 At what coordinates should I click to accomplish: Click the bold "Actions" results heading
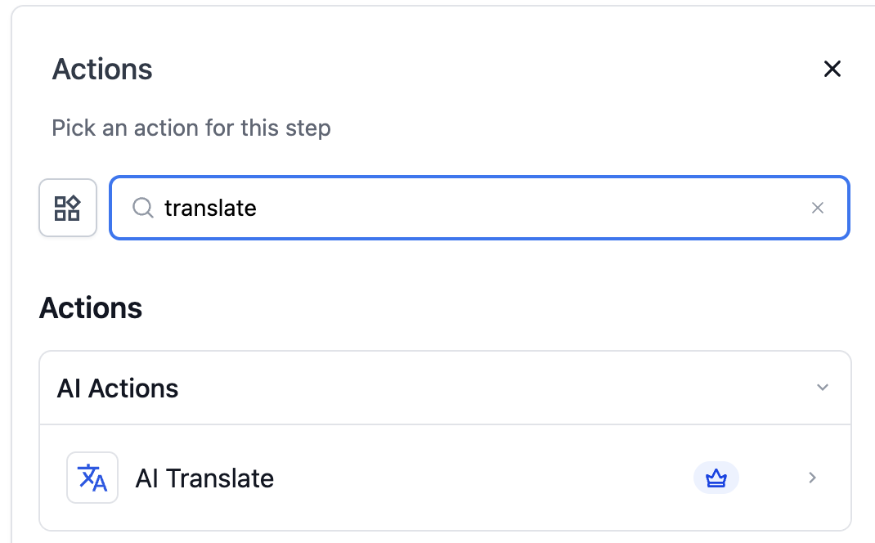pos(91,308)
